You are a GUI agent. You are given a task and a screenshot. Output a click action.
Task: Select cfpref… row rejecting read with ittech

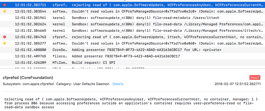click(133, 37)
